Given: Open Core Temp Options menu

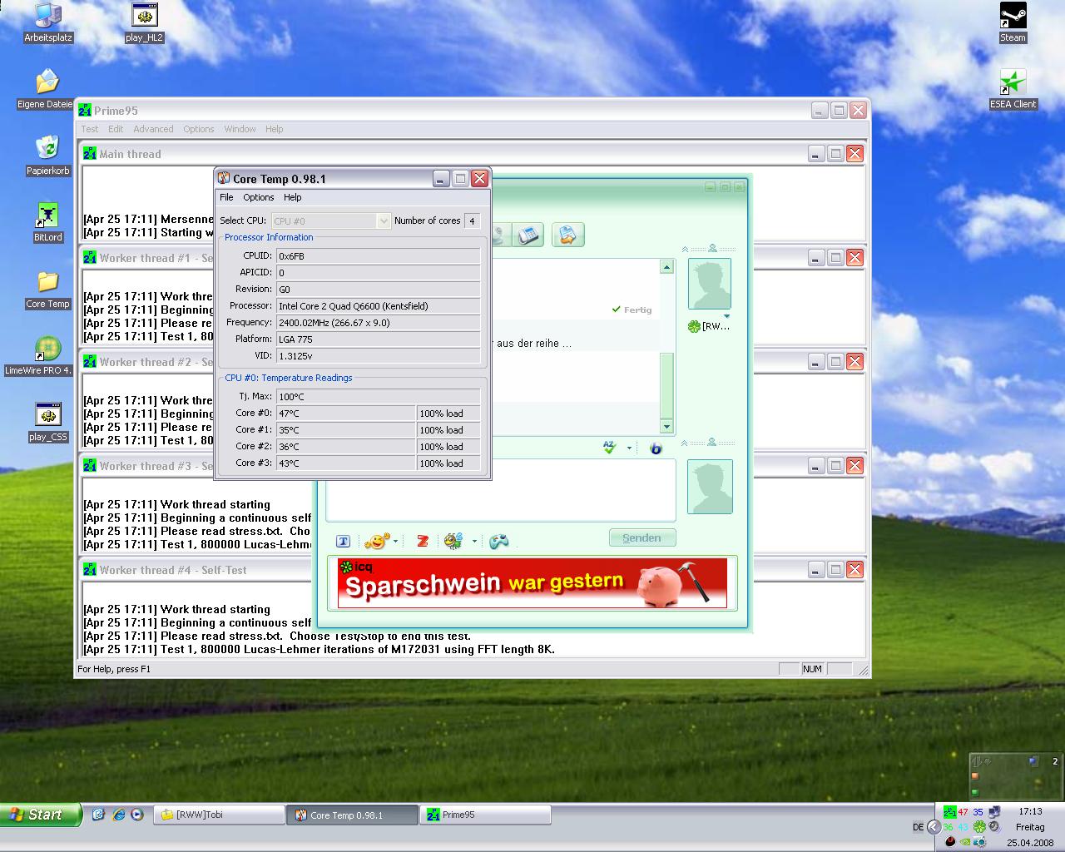Looking at the screenshot, I should [x=258, y=197].
